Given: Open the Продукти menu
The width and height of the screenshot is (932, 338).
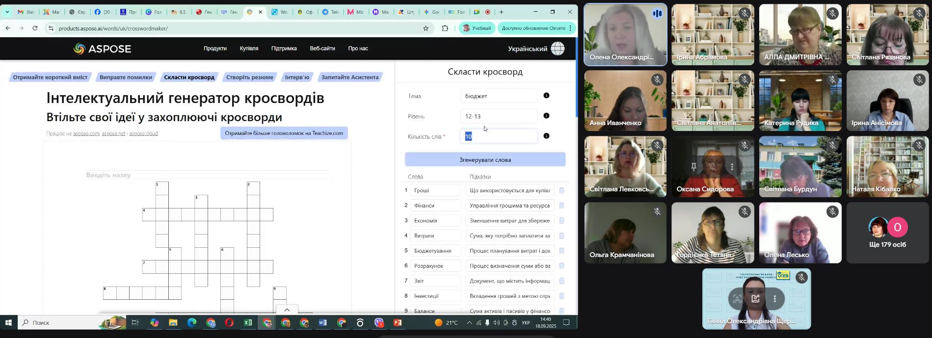Looking at the screenshot, I should click(215, 49).
